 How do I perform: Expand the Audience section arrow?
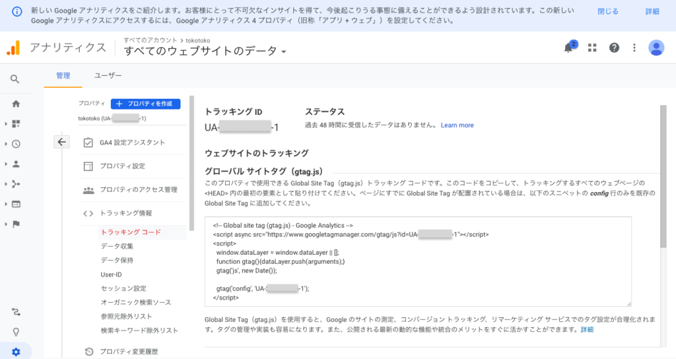tap(6, 164)
